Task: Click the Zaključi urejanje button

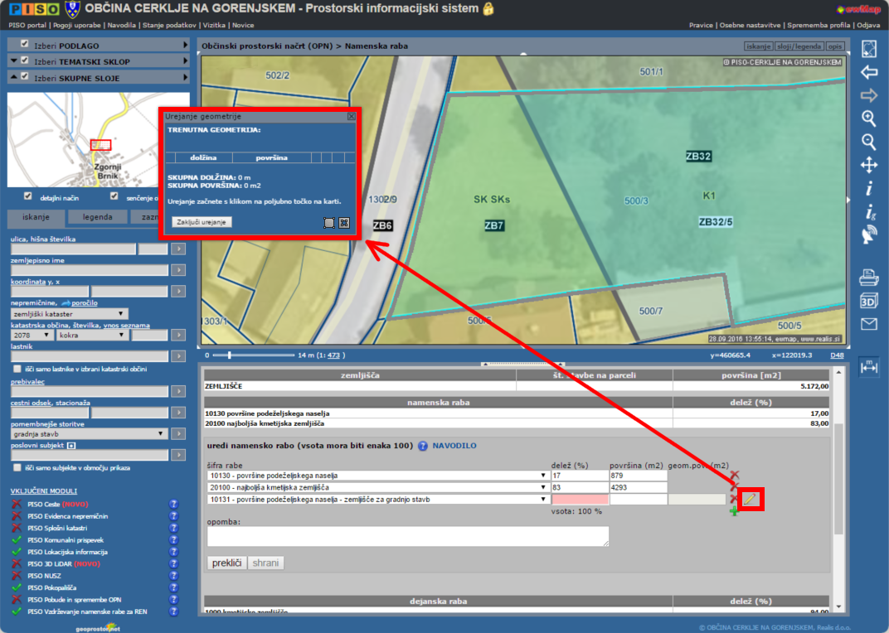Action: pyautogui.click(x=202, y=222)
